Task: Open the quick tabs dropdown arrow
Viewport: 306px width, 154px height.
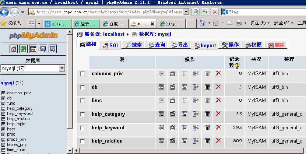Action: click(x=39, y=24)
